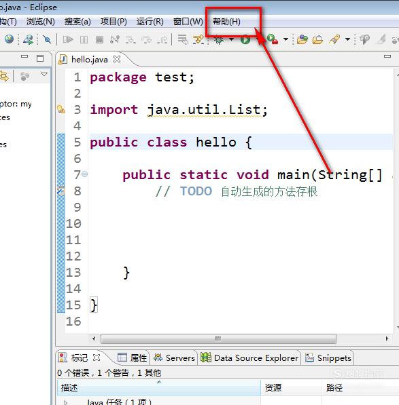This screenshot has height=405, width=399.
Task: Click the green Run button
Action: point(245,40)
